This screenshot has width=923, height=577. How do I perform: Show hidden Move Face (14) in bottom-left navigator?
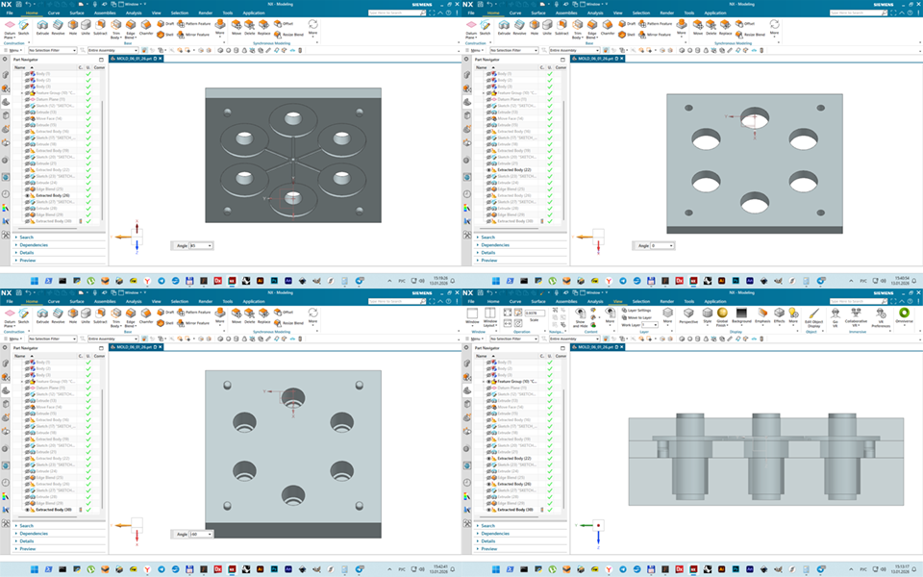coord(27,407)
